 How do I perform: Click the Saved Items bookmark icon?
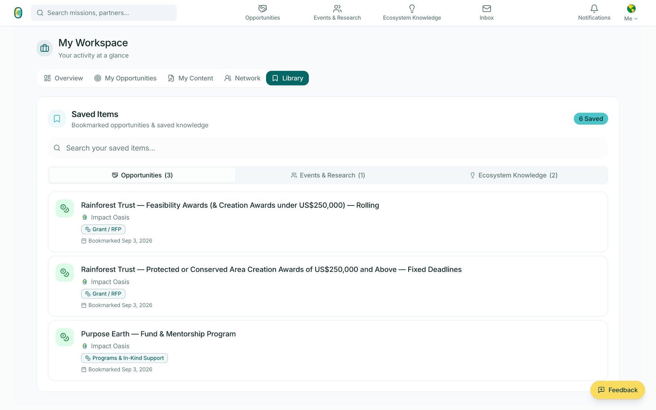coord(57,119)
